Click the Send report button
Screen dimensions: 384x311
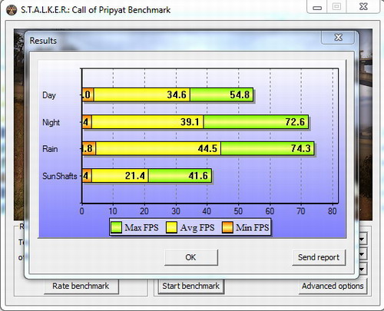point(319,257)
